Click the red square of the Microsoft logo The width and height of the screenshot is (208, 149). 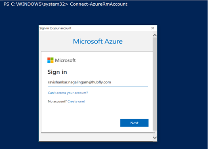click(49, 59)
